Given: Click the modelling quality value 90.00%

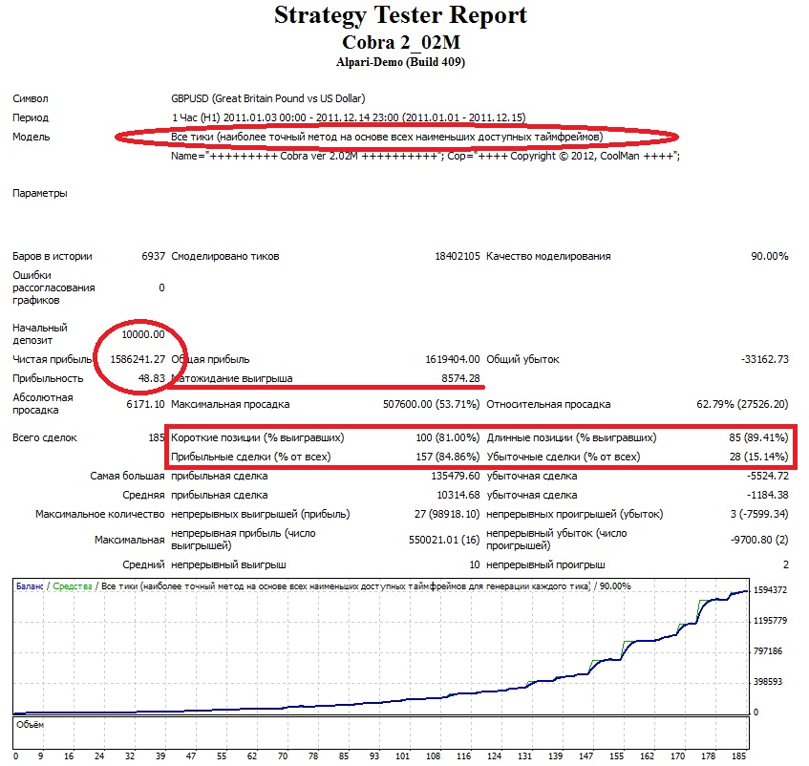Looking at the screenshot, I should (769, 256).
